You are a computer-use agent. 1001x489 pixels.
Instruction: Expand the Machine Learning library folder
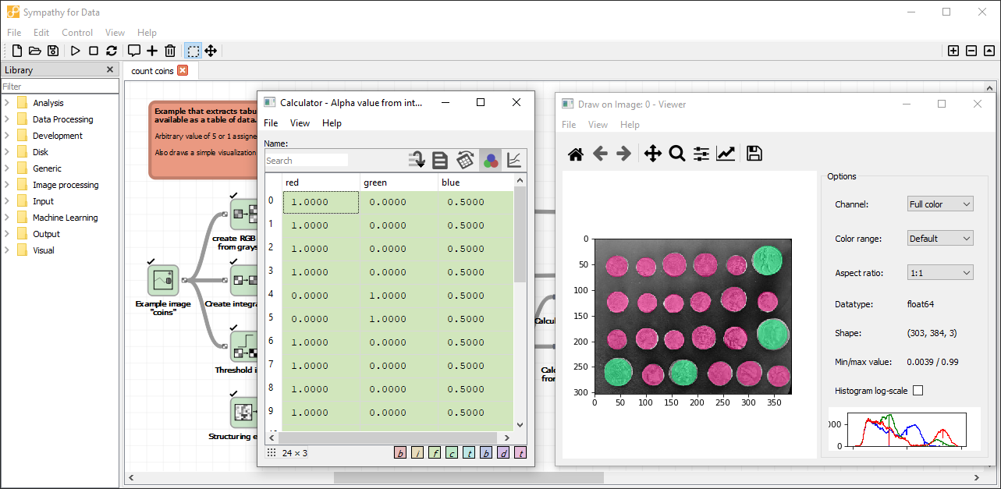click(7, 218)
